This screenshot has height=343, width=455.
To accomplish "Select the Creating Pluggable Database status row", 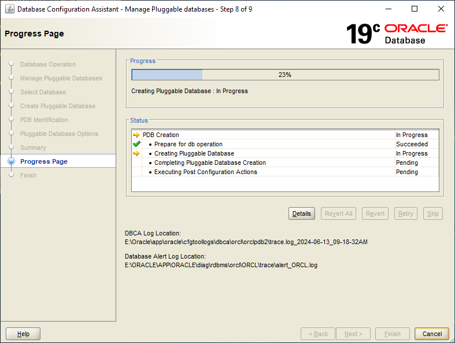I will (285, 153).
